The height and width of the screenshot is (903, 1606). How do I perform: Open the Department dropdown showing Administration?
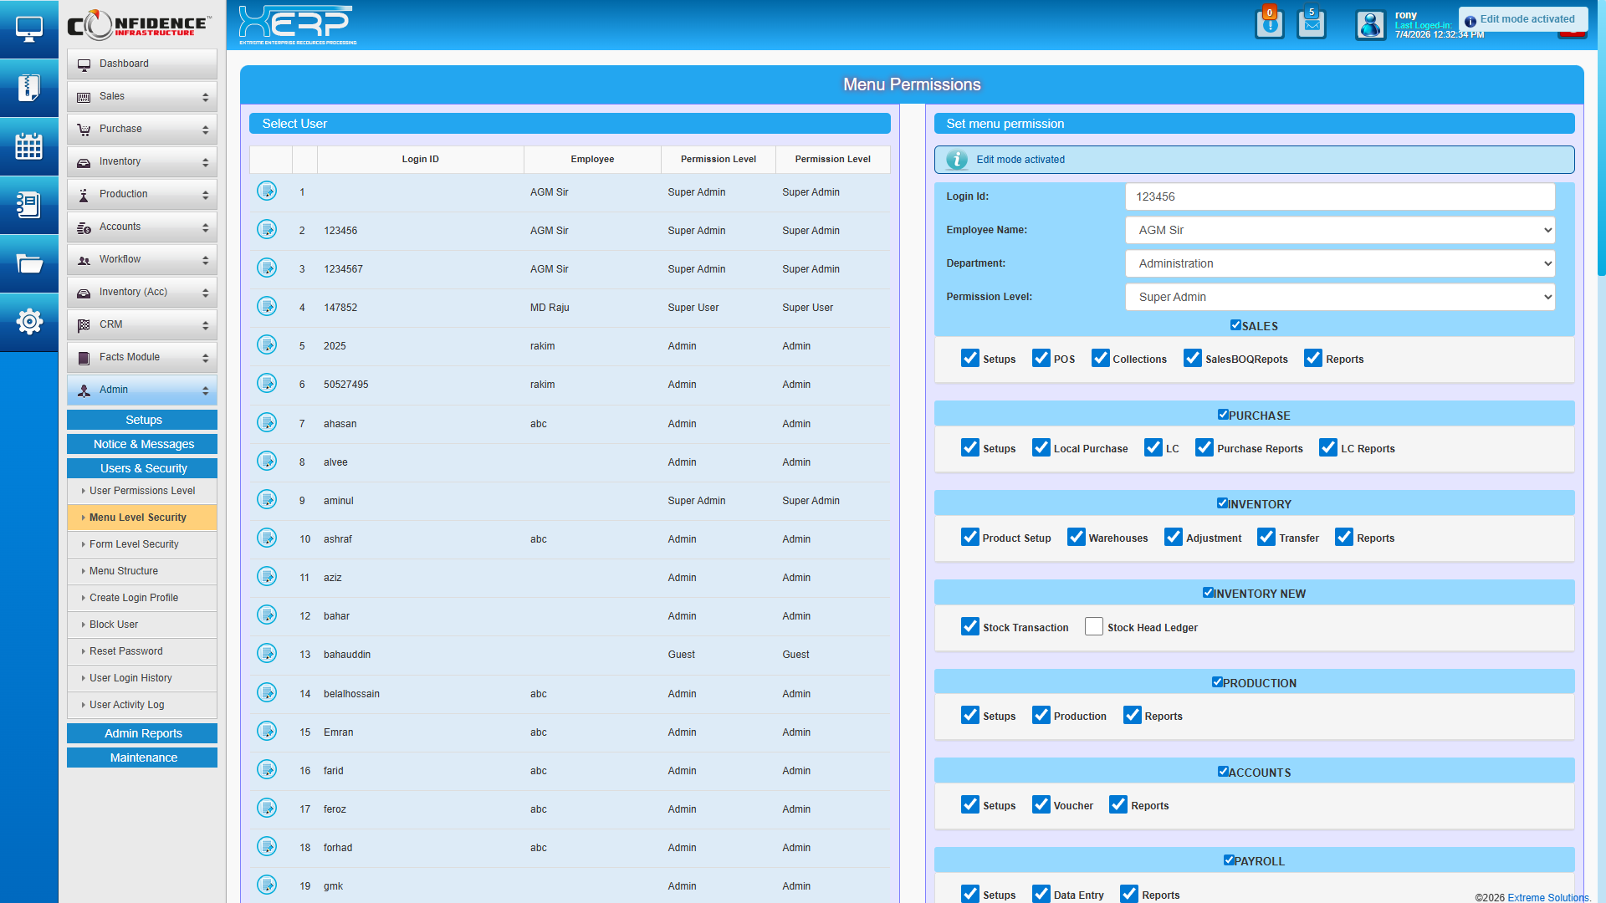(x=1339, y=263)
